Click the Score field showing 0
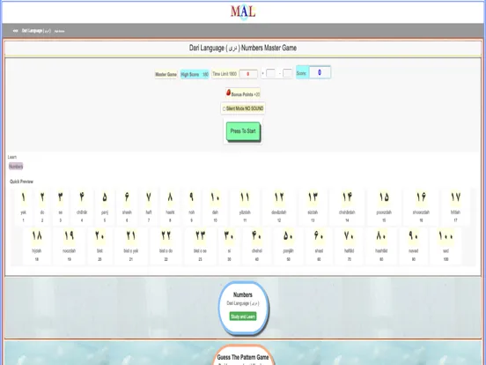486x365 pixels. (x=320, y=72)
